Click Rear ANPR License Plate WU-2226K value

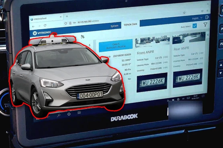pyautogui.click(x=193, y=59)
